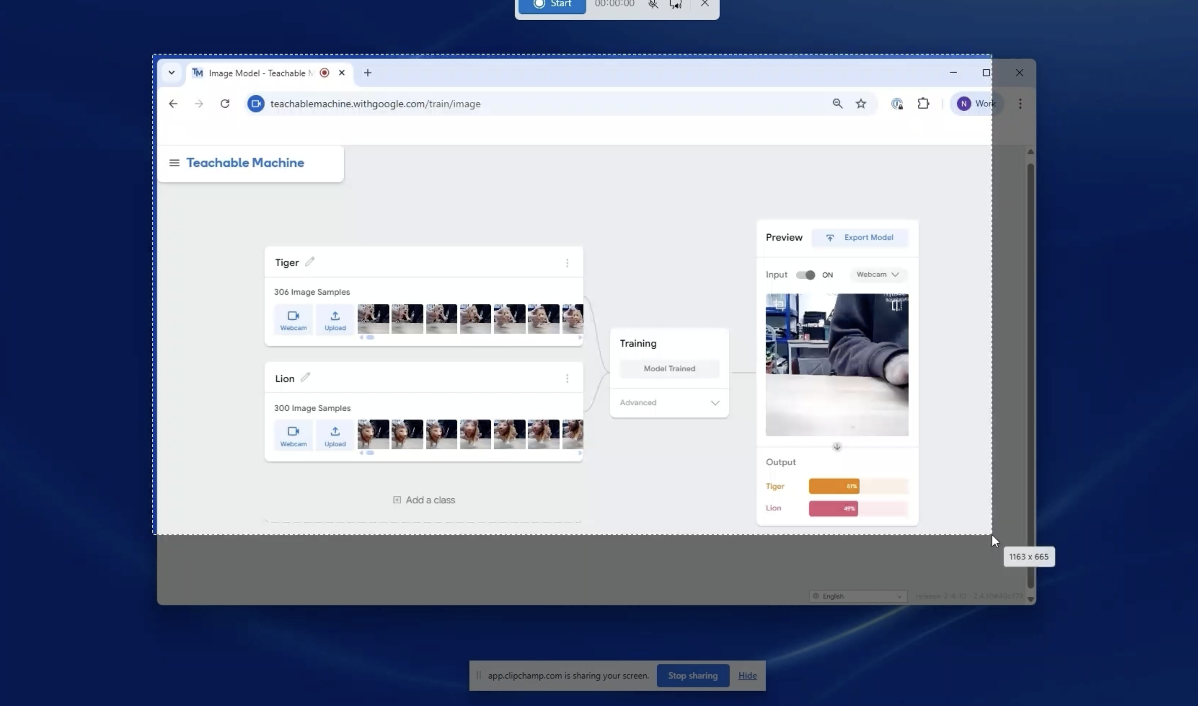This screenshot has width=1198, height=706.
Task: Toggle speaker audio in the recording bar
Action: 676,4
